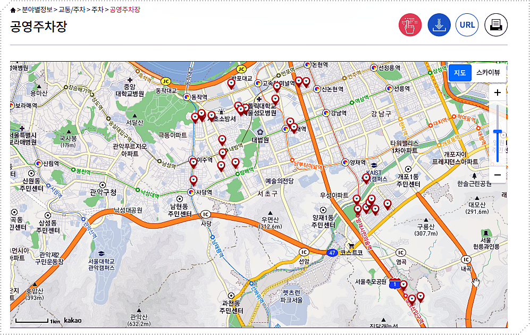This screenshot has height=335, width=530.
Task: Click 동작역 station icon
Action: 187,97
